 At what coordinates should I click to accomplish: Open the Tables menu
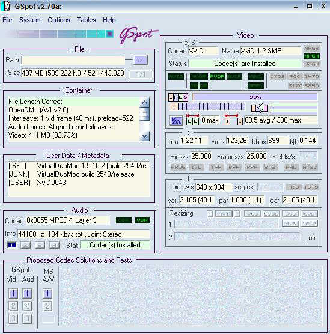tap(87, 20)
